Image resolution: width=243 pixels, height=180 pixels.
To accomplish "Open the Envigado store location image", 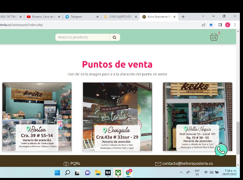I will [x=117, y=117].
